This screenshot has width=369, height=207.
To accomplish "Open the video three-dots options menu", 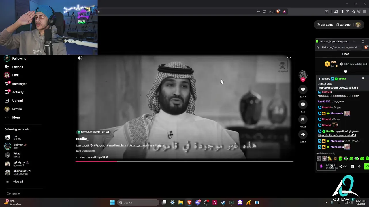I will [289, 58].
